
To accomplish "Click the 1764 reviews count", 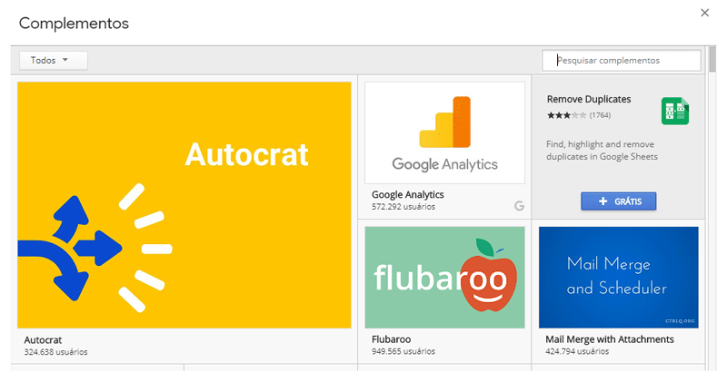I will 600,115.
